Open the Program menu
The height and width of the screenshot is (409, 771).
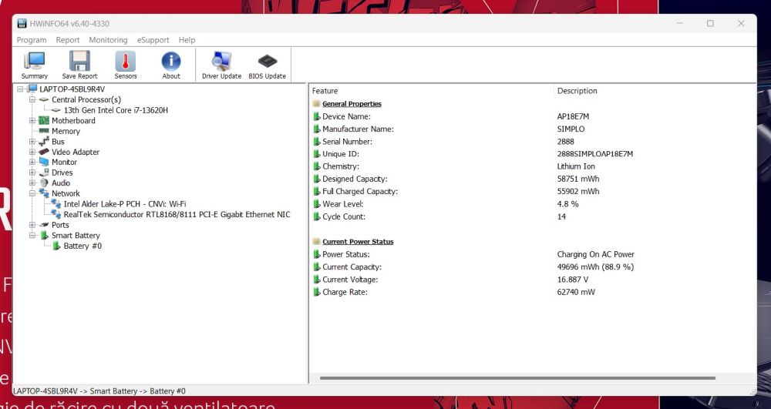32,40
